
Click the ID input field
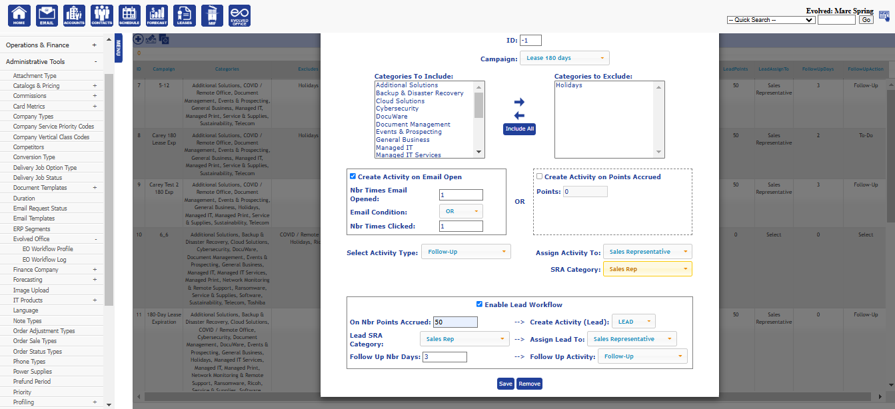point(530,40)
